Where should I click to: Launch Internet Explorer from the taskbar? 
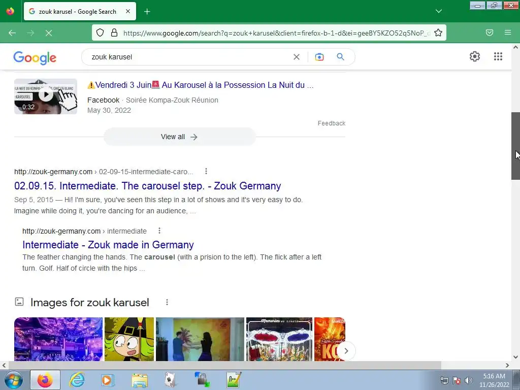pyautogui.click(x=77, y=380)
